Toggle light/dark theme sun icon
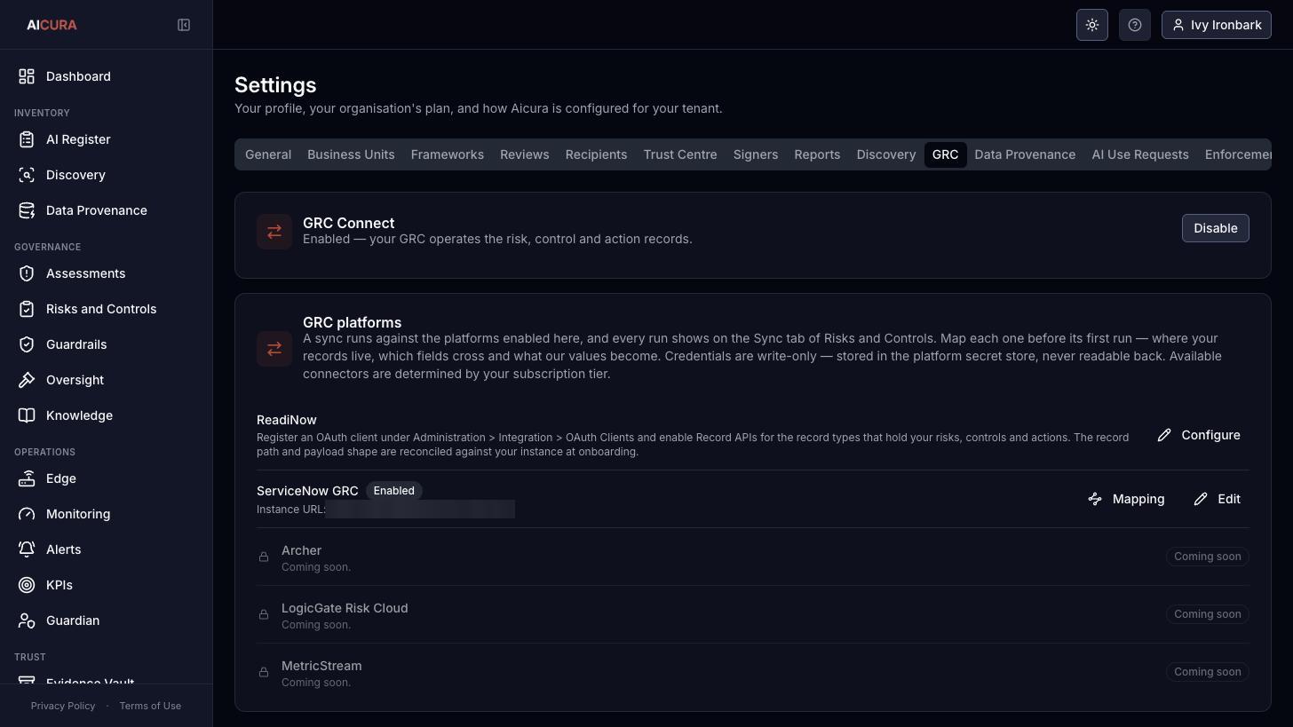The image size is (1293, 727). [1092, 25]
